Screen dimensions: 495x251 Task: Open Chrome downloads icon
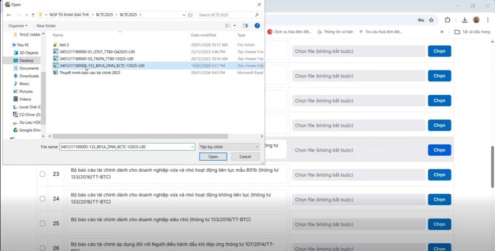pyautogui.click(x=464, y=20)
